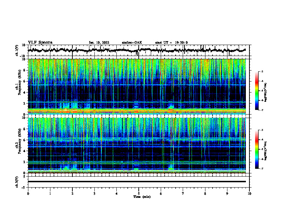The width and height of the screenshot is (281, 217).
Task: Click the "5" tick on ch.3(V) axis
Action: pyautogui.click(x=24, y=176)
